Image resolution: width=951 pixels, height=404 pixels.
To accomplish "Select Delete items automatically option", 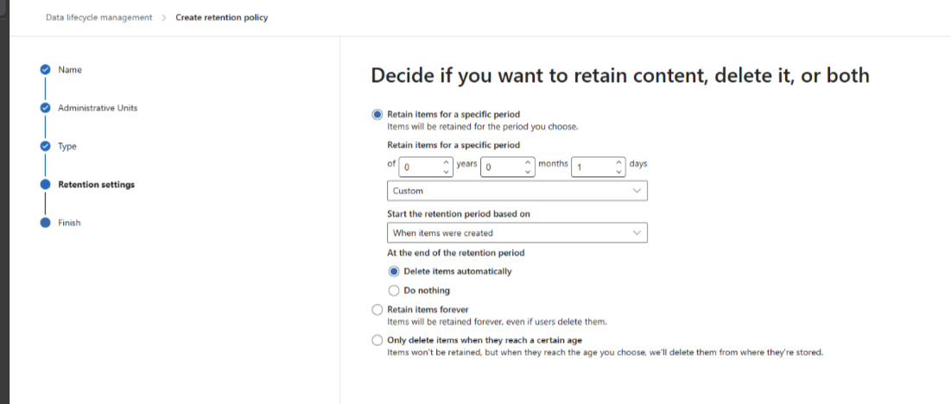I will point(394,271).
